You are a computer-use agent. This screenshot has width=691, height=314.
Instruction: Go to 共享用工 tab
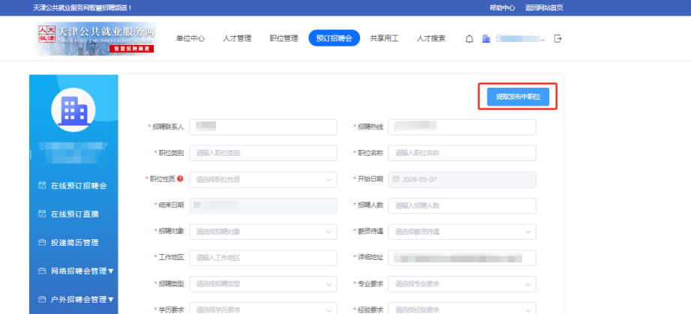pyautogui.click(x=384, y=38)
